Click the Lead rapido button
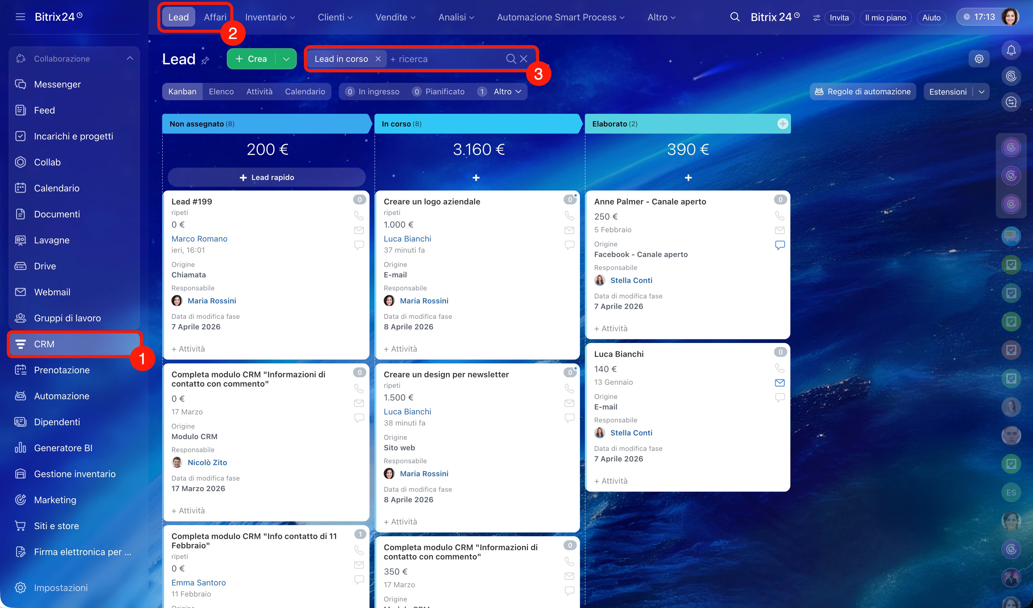 point(266,178)
